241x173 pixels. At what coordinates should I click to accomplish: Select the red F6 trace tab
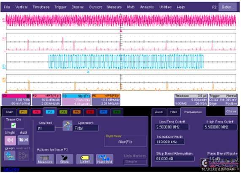(x=90, y=112)
